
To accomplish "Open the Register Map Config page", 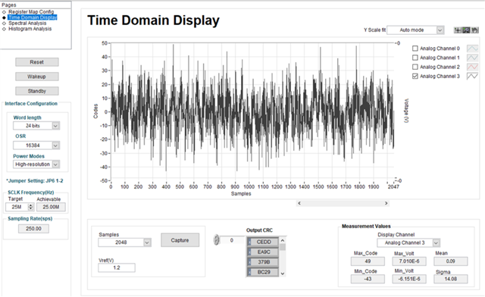I will tap(31, 12).
